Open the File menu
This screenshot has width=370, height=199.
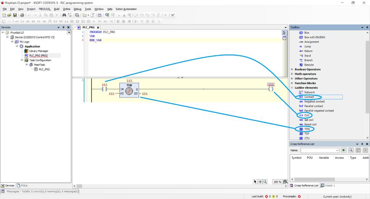[x=4, y=9]
